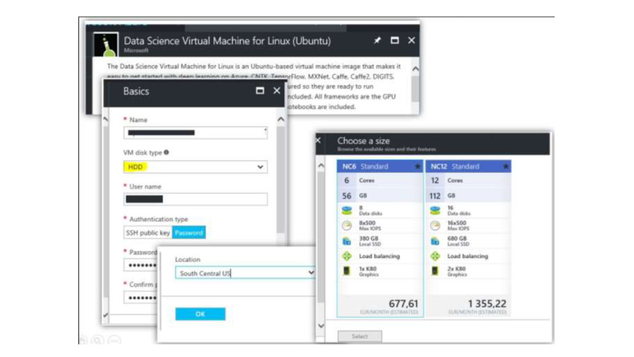Click the NC12 load balancing icon
The image size is (634, 357).
click(x=435, y=256)
